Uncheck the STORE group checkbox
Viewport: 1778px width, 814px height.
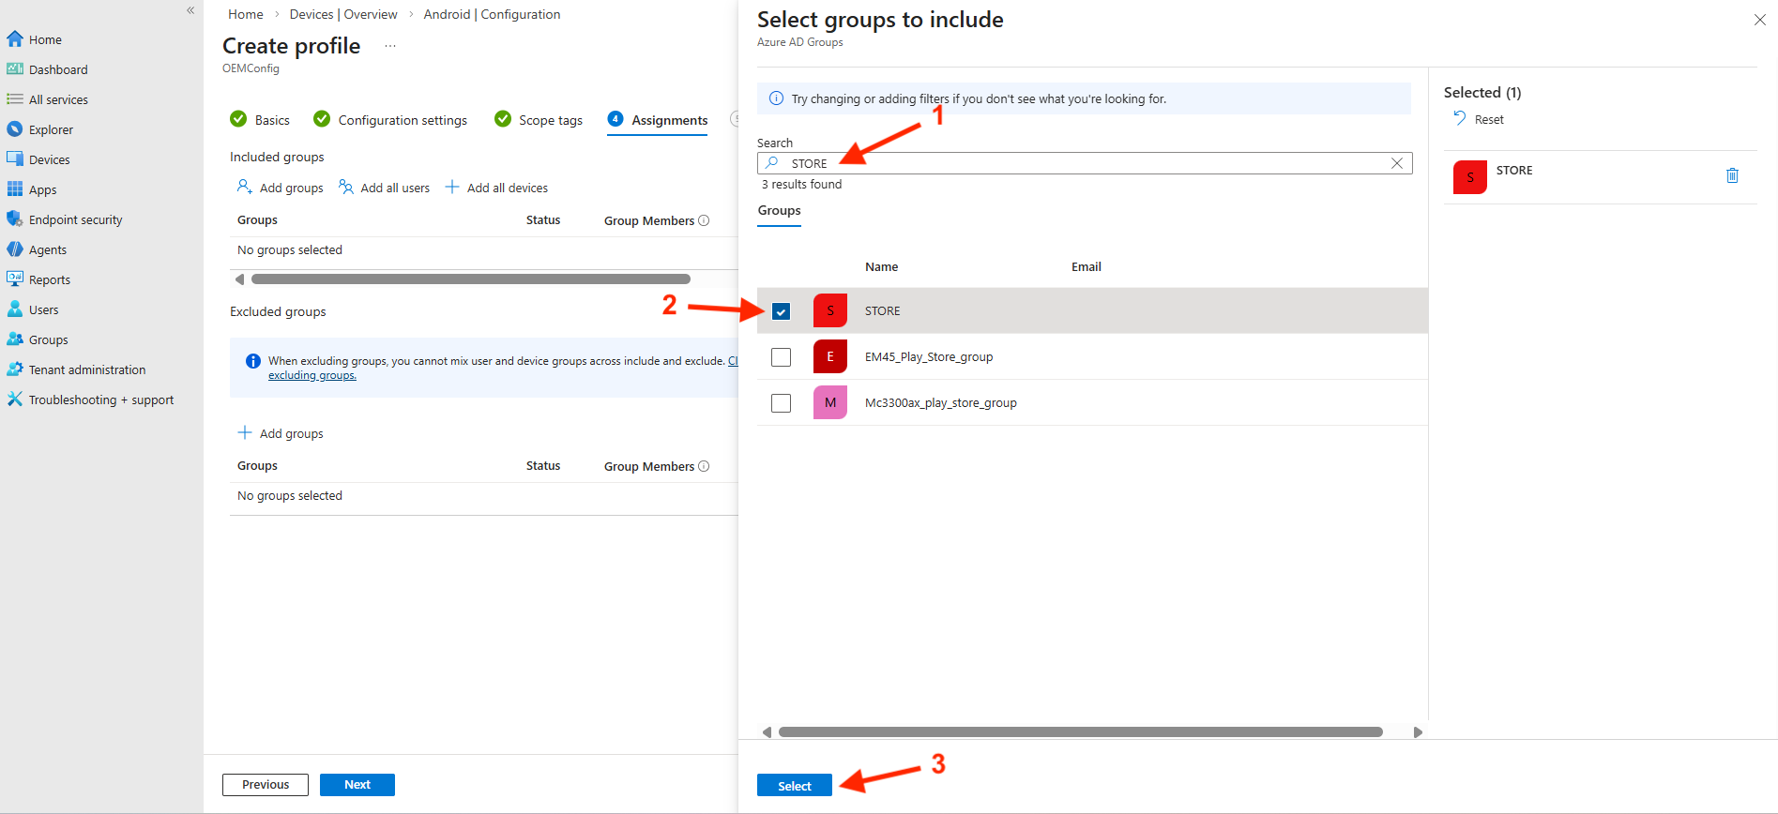[781, 311]
